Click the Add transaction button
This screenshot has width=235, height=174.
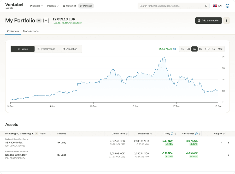coord(208,21)
